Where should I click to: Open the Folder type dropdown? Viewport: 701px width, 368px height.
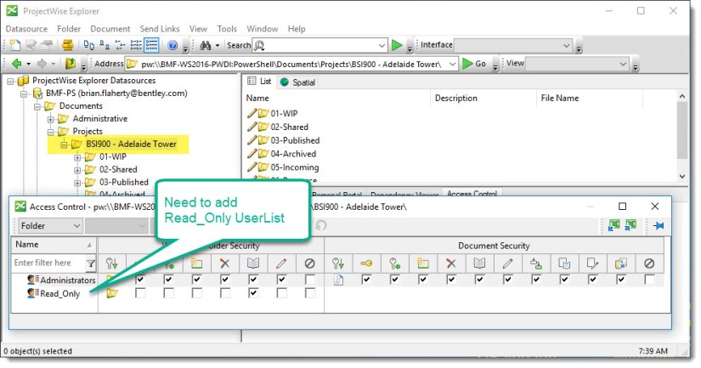click(50, 226)
